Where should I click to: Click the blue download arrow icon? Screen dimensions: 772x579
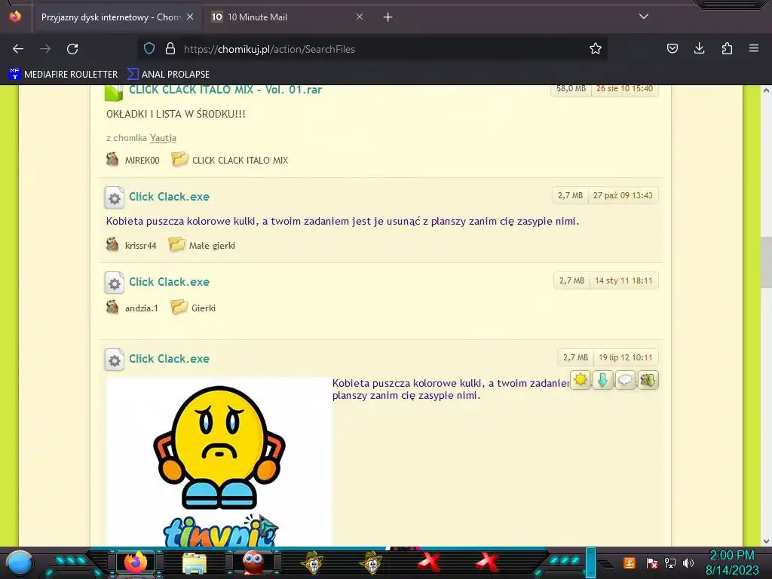click(x=603, y=380)
